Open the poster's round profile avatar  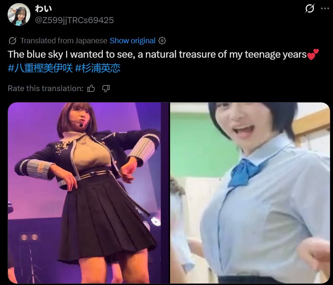19,15
